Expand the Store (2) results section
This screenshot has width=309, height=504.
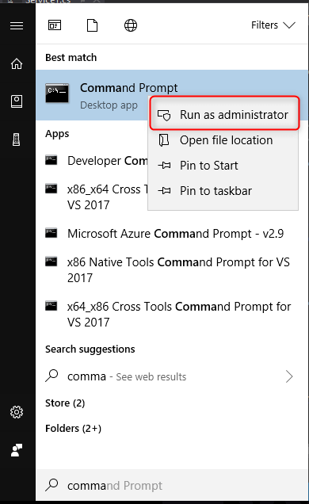[x=65, y=403]
